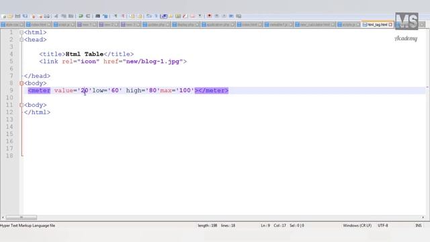
Task: Click the Playback Macro icon
Action: [x=224, y=16]
